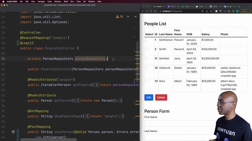
Task: Open the Git menu
Action: (x=84, y=2)
